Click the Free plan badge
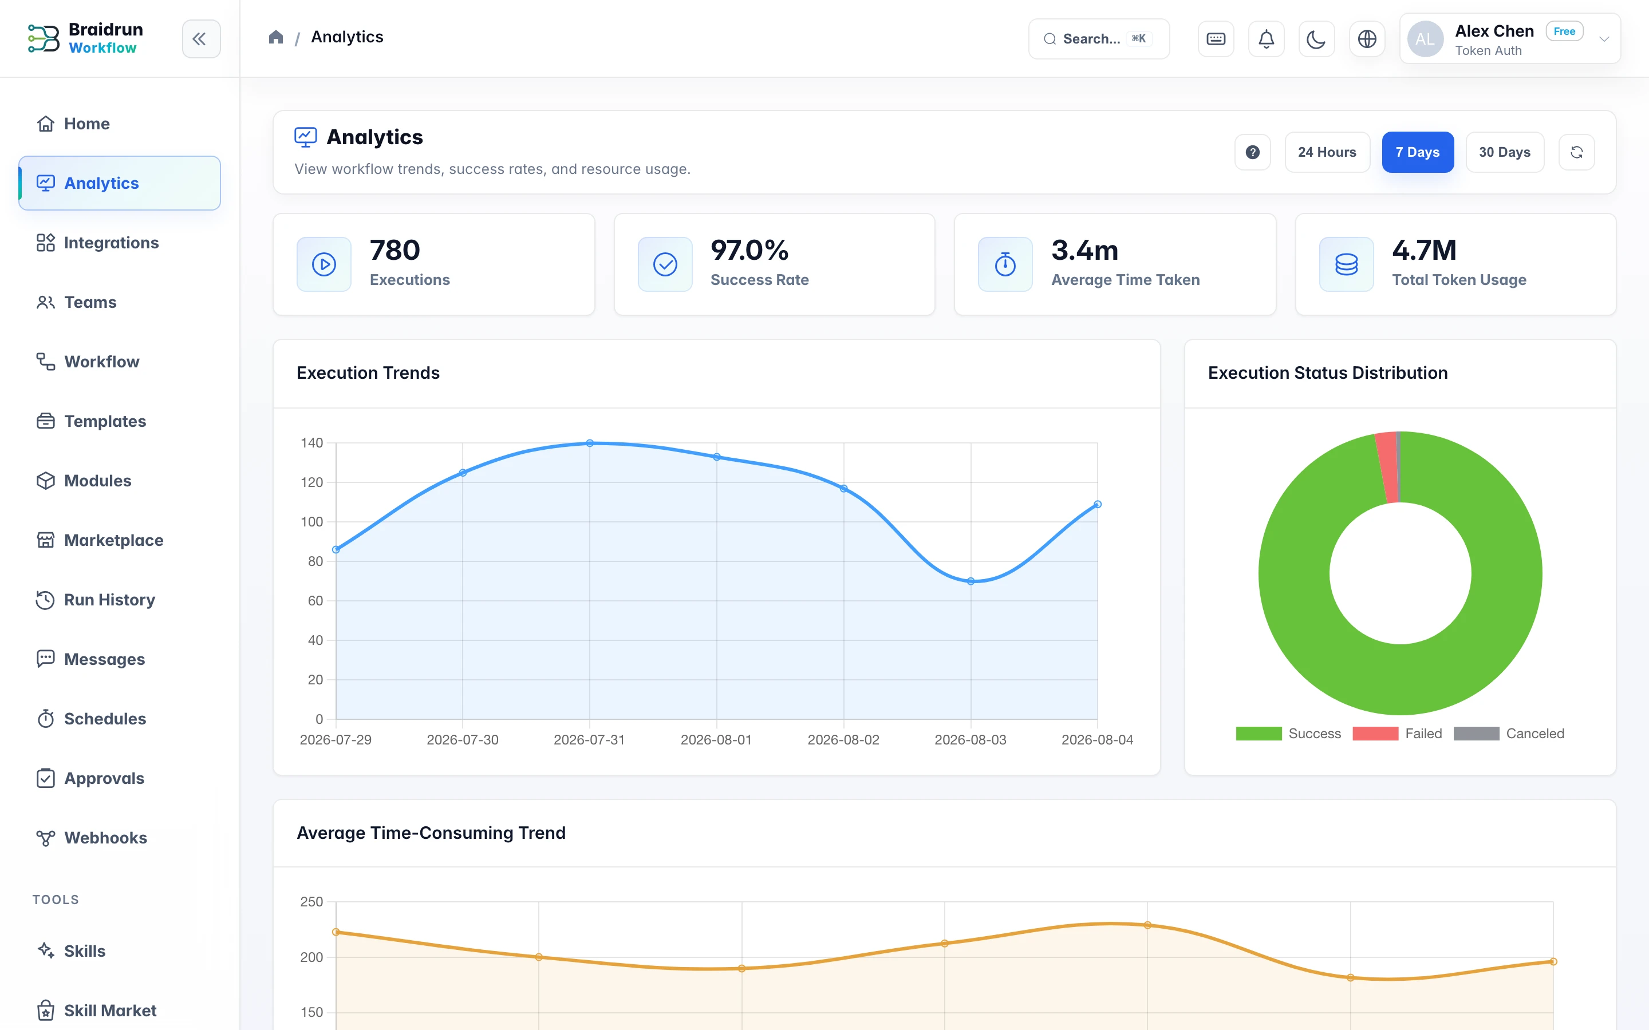 tap(1564, 31)
